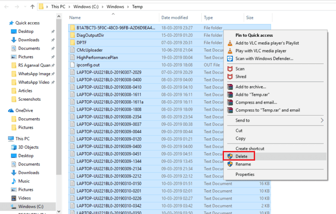Screen dimensions: 336x214
Task: Open WhatsApp Image folder in sidebar
Action: click(x=34, y=74)
